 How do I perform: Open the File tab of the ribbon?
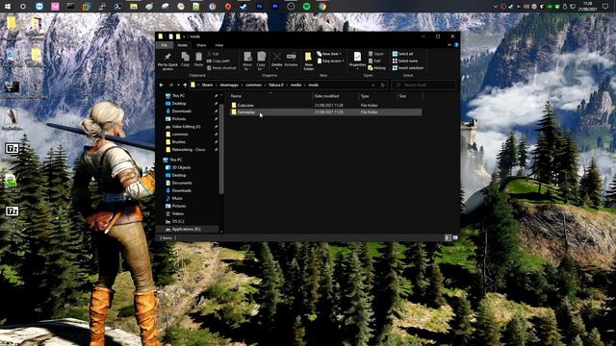coord(165,45)
